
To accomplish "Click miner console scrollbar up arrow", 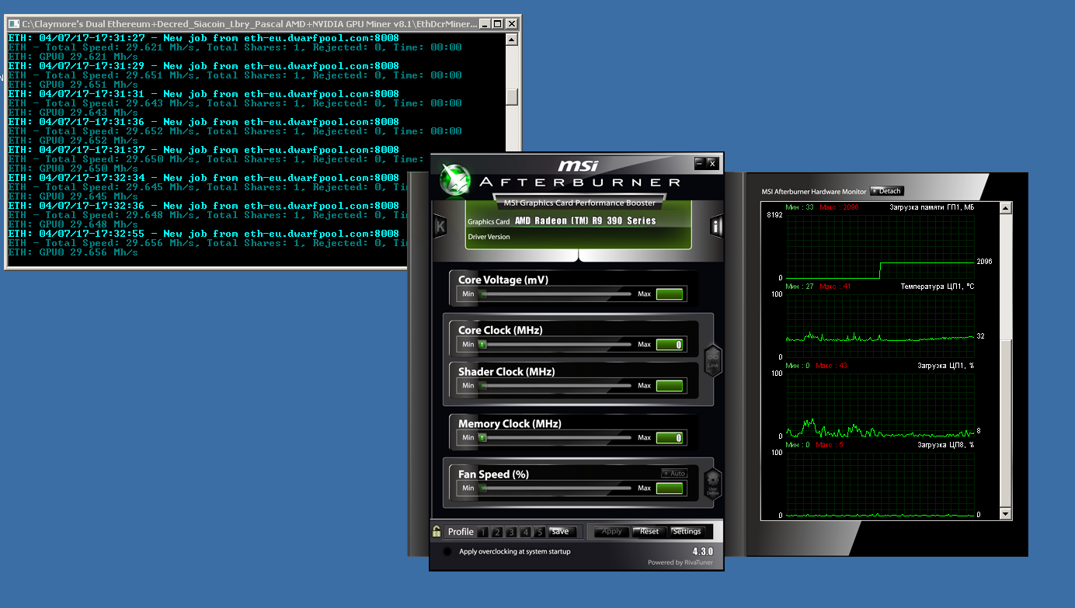I will tap(511, 39).
